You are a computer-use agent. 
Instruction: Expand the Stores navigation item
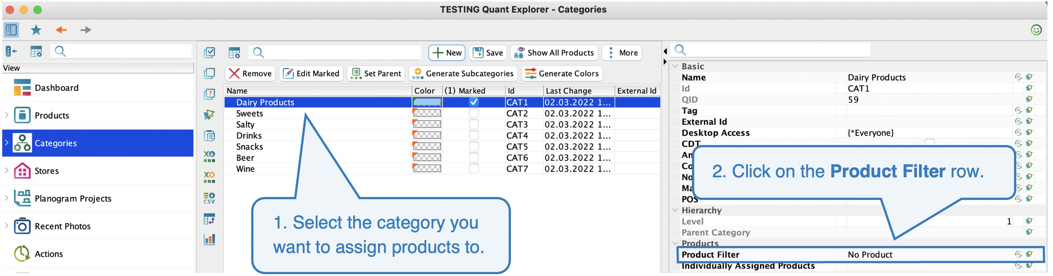tap(7, 170)
